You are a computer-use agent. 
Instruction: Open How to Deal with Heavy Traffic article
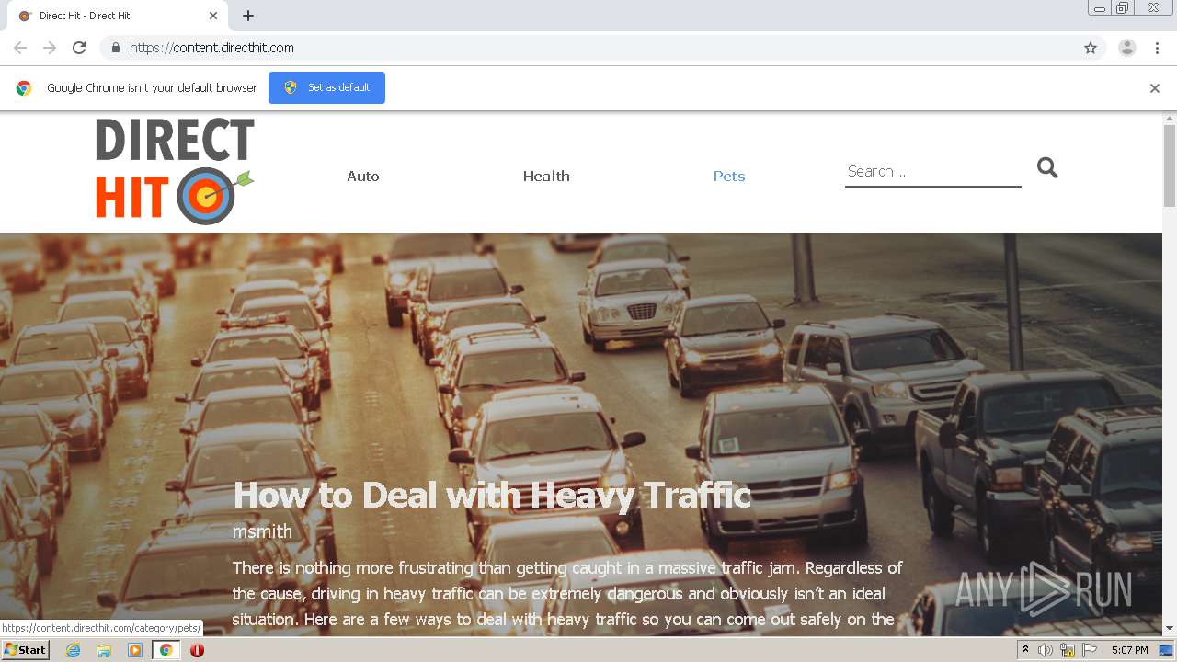[492, 496]
